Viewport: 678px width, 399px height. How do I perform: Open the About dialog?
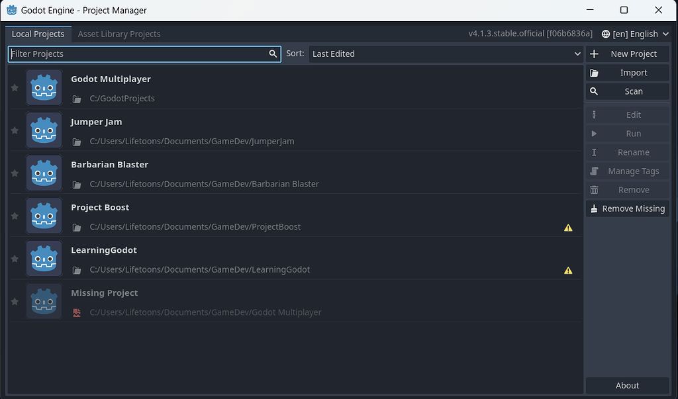point(627,385)
